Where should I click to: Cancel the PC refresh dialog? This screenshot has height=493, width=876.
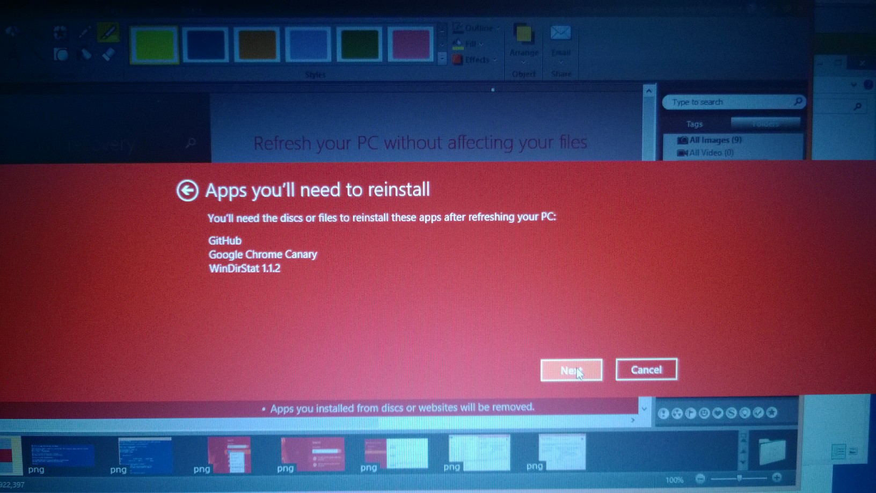(x=646, y=369)
